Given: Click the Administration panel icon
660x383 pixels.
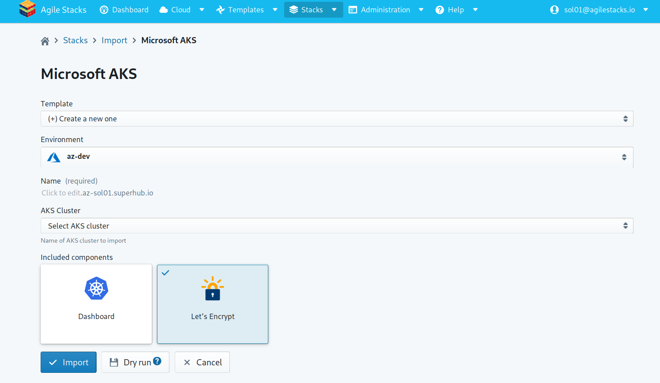Looking at the screenshot, I should pos(353,10).
